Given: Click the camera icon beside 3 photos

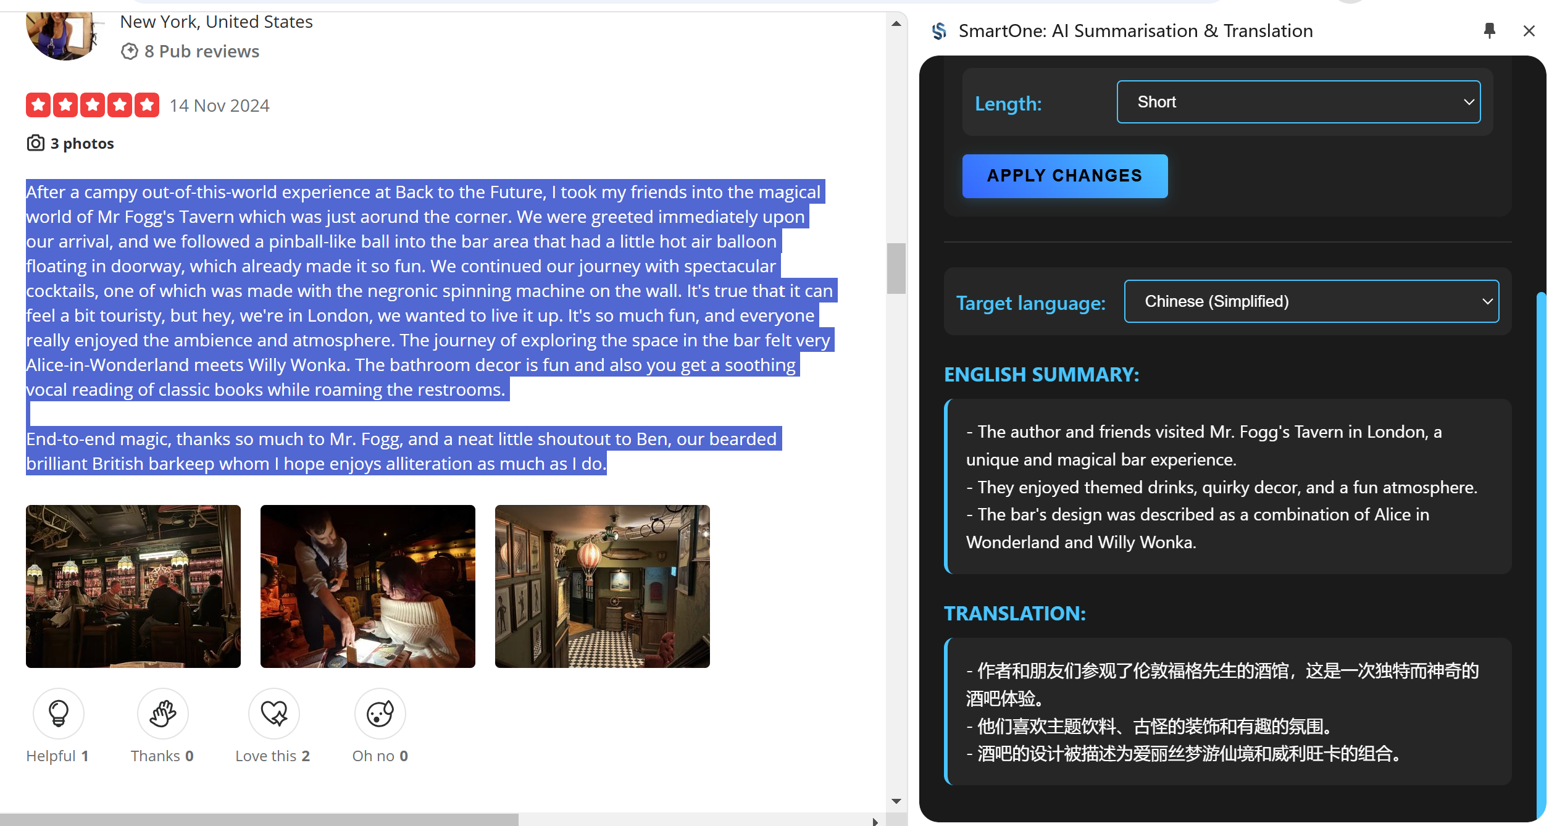Looking at the screenshot, I should point(36,143).
